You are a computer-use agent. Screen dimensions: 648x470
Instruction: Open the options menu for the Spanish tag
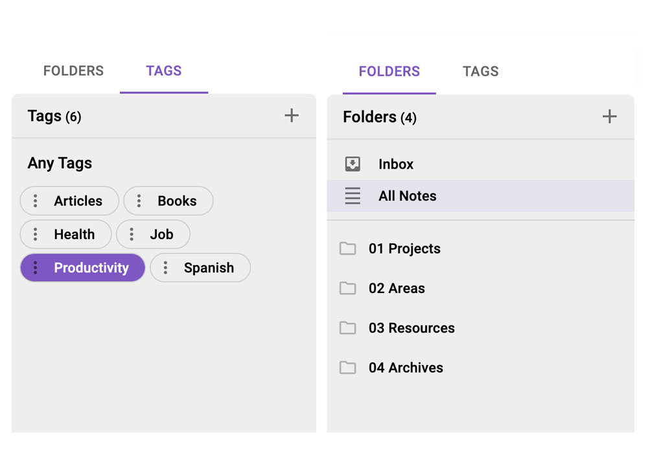[x=166, y=267]
